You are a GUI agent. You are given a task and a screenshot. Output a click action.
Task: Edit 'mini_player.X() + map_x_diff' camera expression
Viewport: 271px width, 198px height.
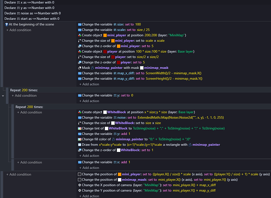click(x=194, y=185)
